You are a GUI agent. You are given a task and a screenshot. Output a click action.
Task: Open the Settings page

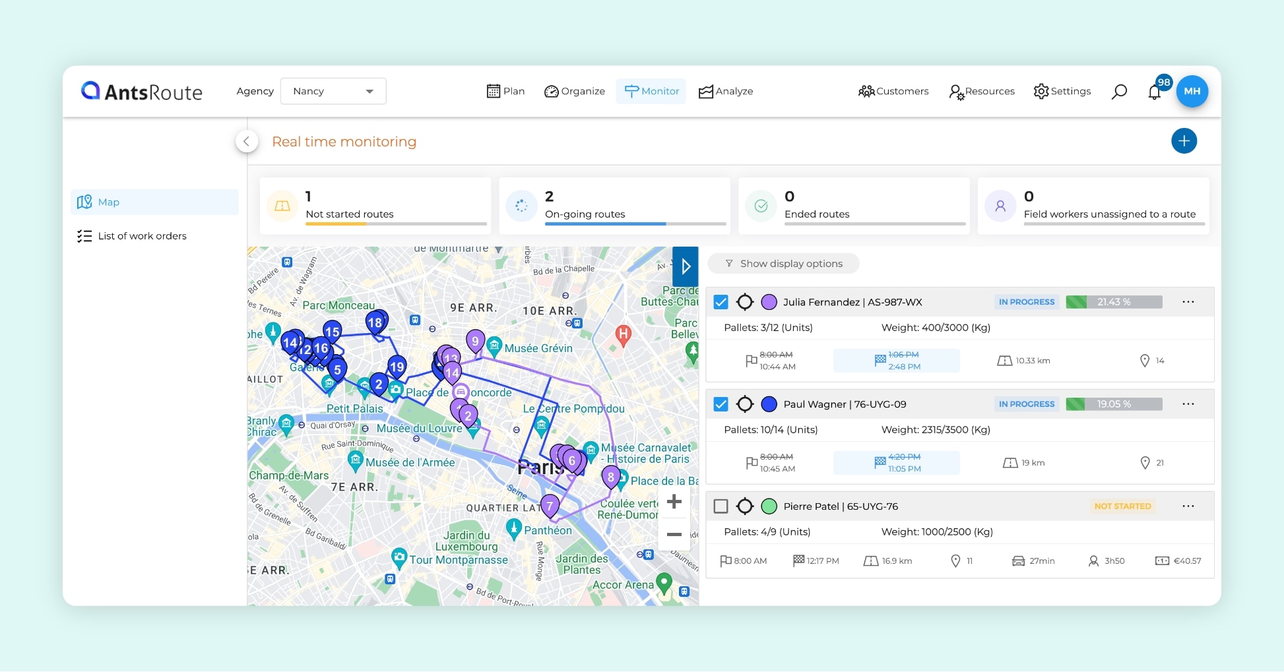tap(1062, 91)
